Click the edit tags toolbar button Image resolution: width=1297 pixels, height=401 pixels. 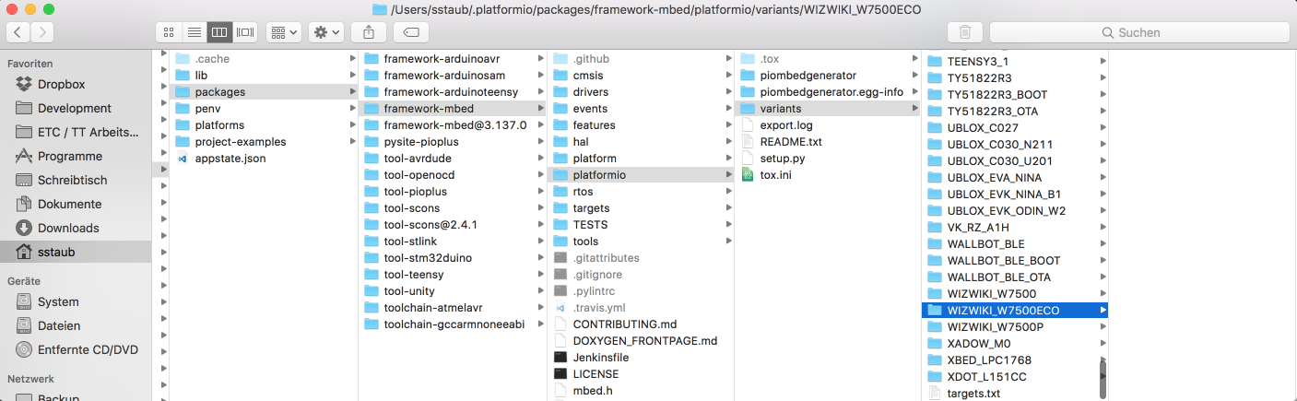point(411,32)
